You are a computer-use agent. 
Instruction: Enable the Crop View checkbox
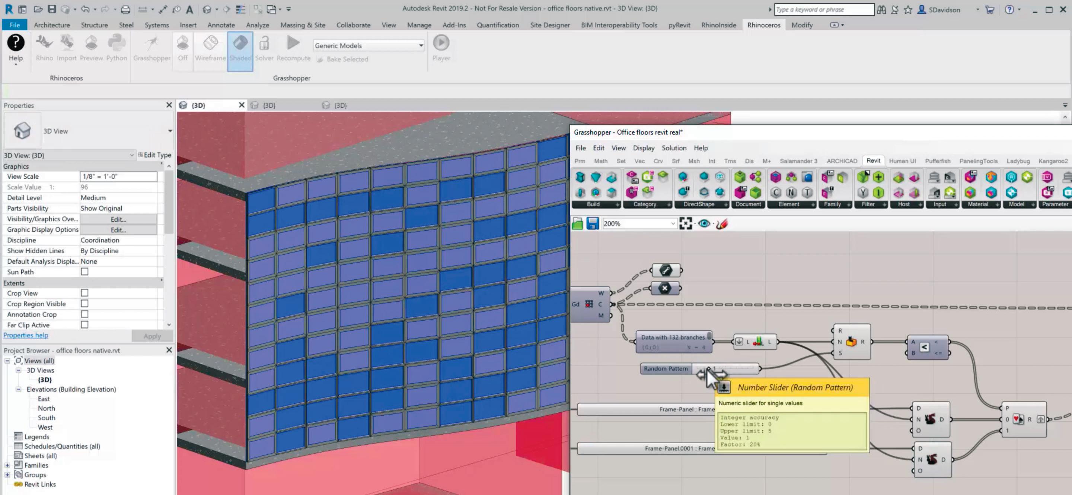(84, 293)
